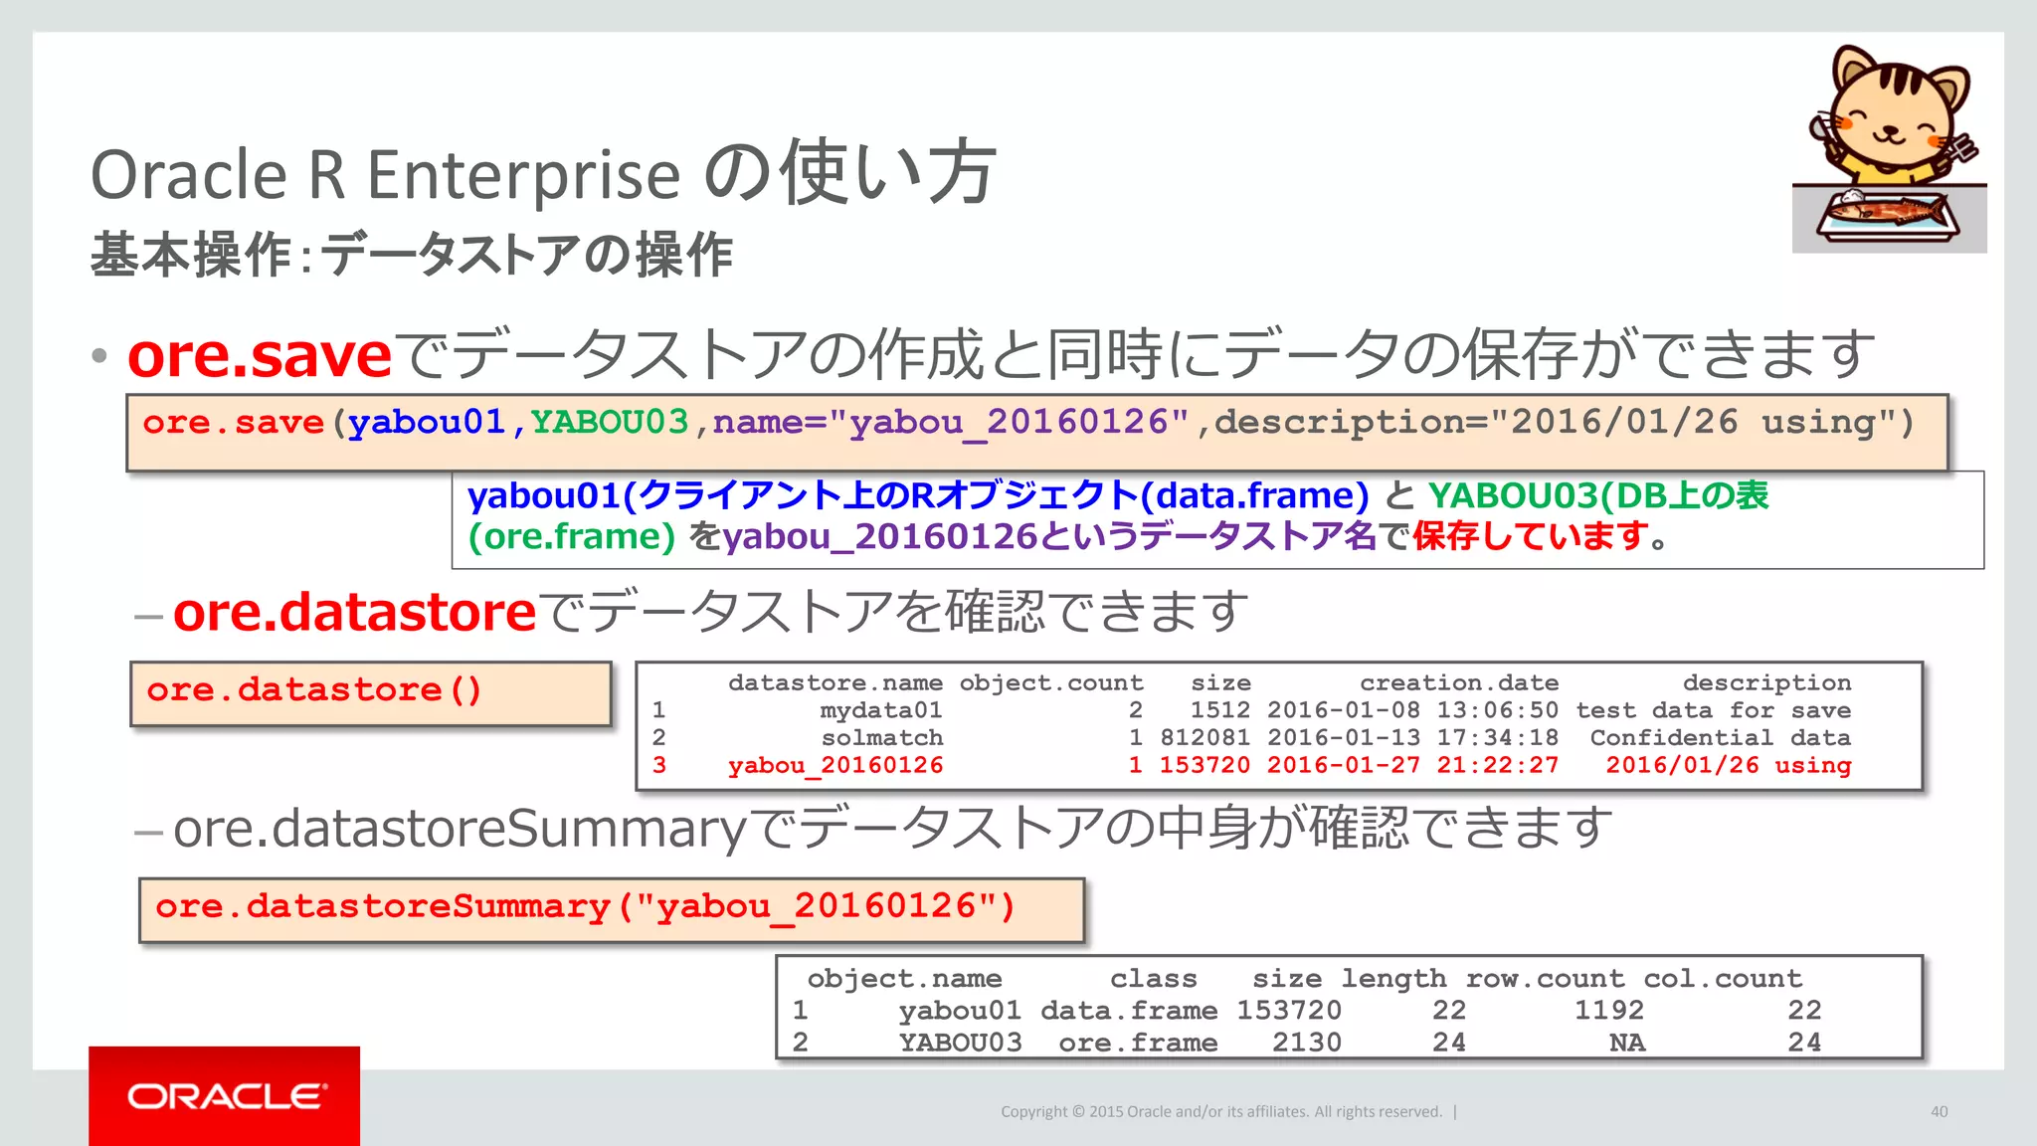This screenshot has width=2037, height=1146.
Task: Click the 'object.name' column header
Action: tap(904, 979)
